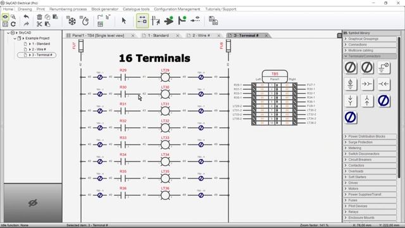This screenshot has height=228, width=405.
Task: Undo the last action
Action: tap(26, 17)
